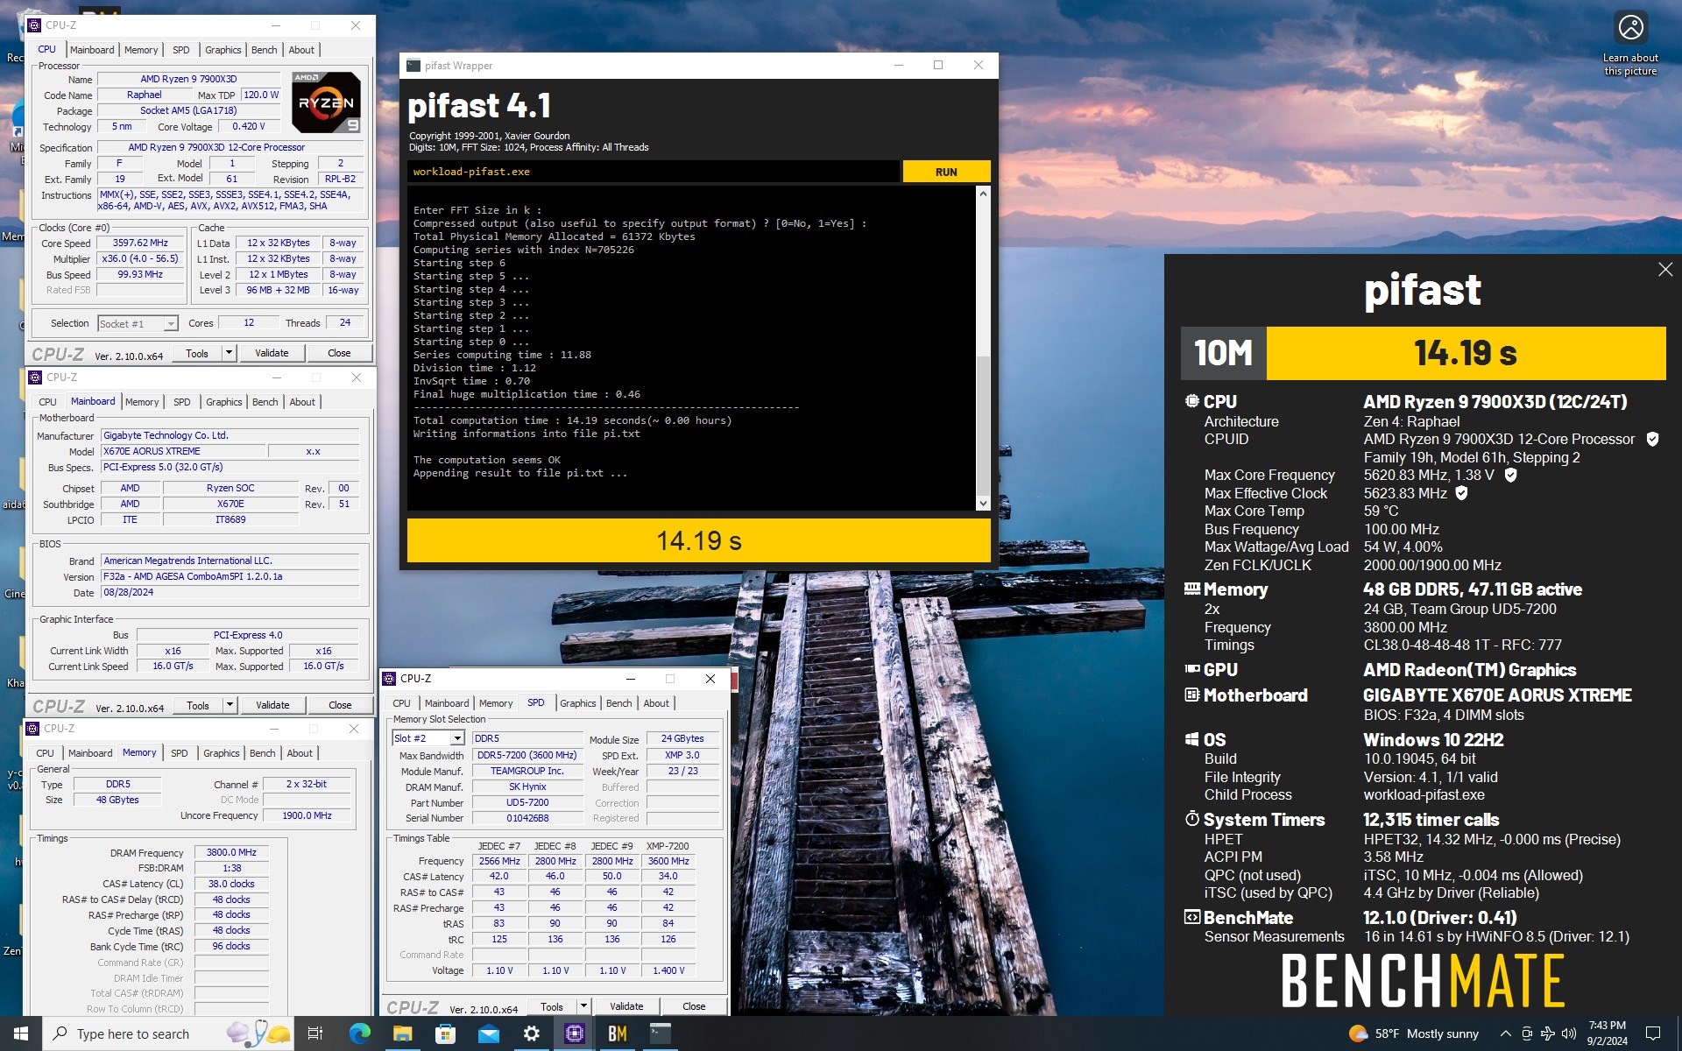The height and width of the screenshot is (1051, 1682).
Task: Click the DRAM Frequency 3800.0 MHz value
Action: coord(231,852)
